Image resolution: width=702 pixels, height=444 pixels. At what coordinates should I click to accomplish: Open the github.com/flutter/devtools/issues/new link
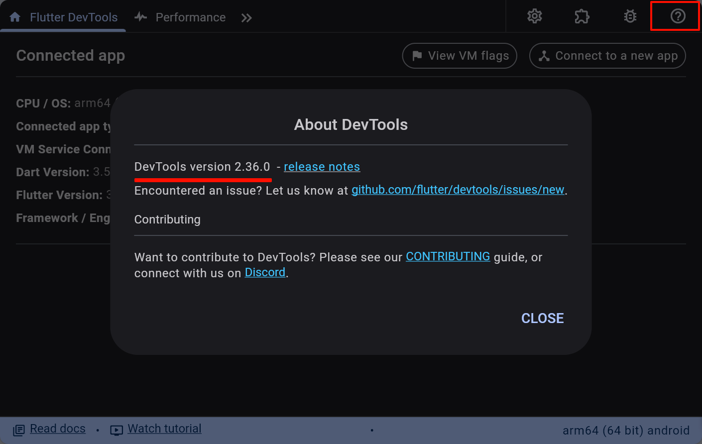[x=458, y=190]
